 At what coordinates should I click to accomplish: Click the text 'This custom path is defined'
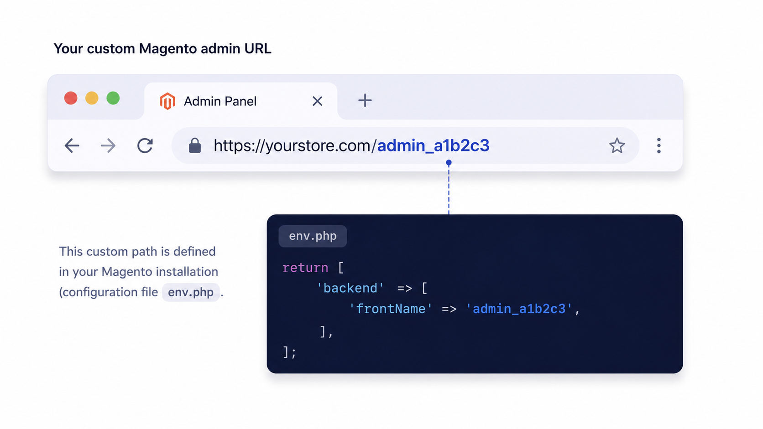pos(137,252)
